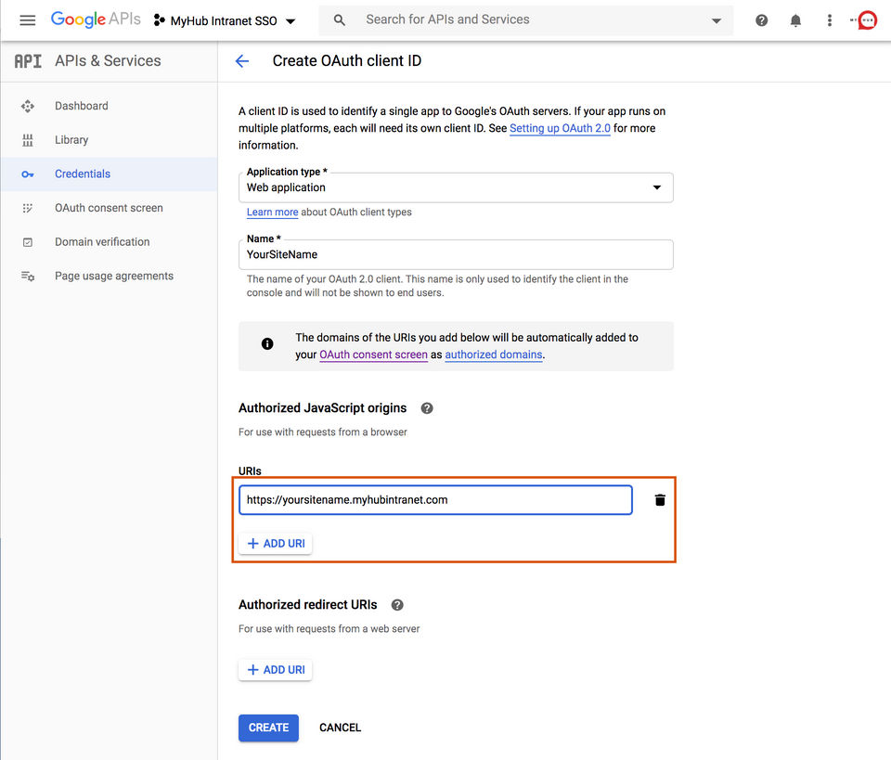Click the back arrow beside Create OAuth client ID
This screenshot has width=891, height=760.
(x=242, y=61)
